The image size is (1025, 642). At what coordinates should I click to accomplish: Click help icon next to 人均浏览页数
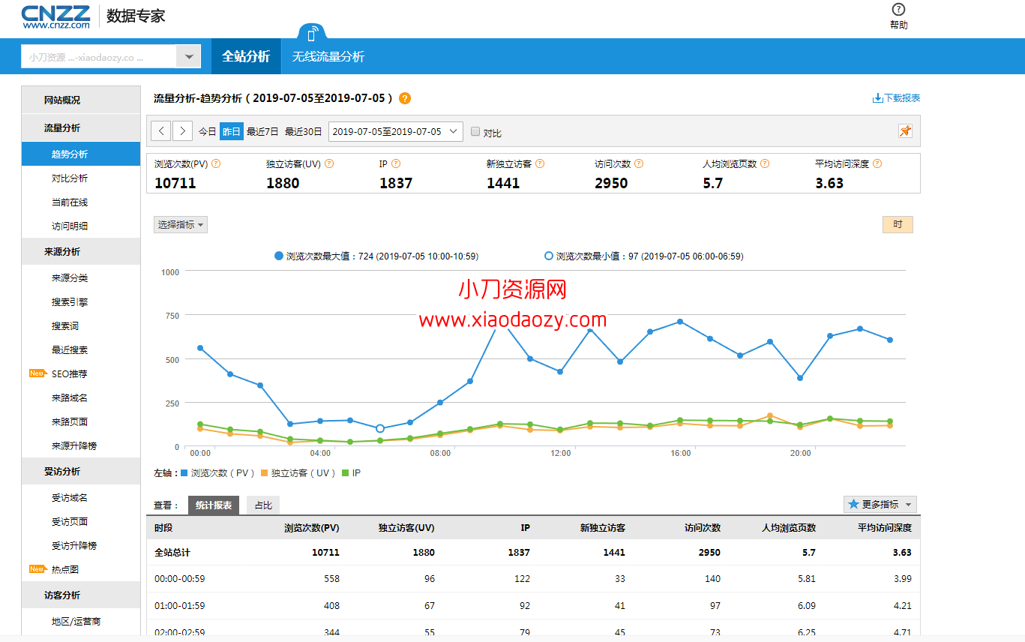(x=765, y=163)
